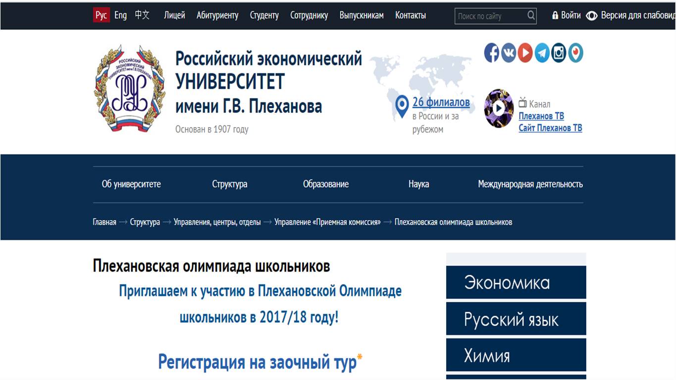
Task: Open the Студенту top menu item
Action: tap(264, 15)
